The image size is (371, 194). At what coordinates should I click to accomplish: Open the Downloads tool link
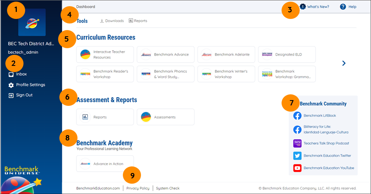112,21
